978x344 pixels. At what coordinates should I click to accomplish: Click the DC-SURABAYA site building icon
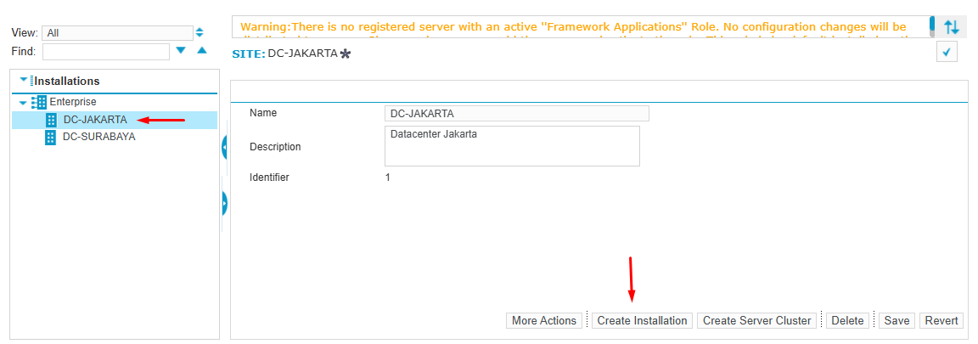click(51, 137)
